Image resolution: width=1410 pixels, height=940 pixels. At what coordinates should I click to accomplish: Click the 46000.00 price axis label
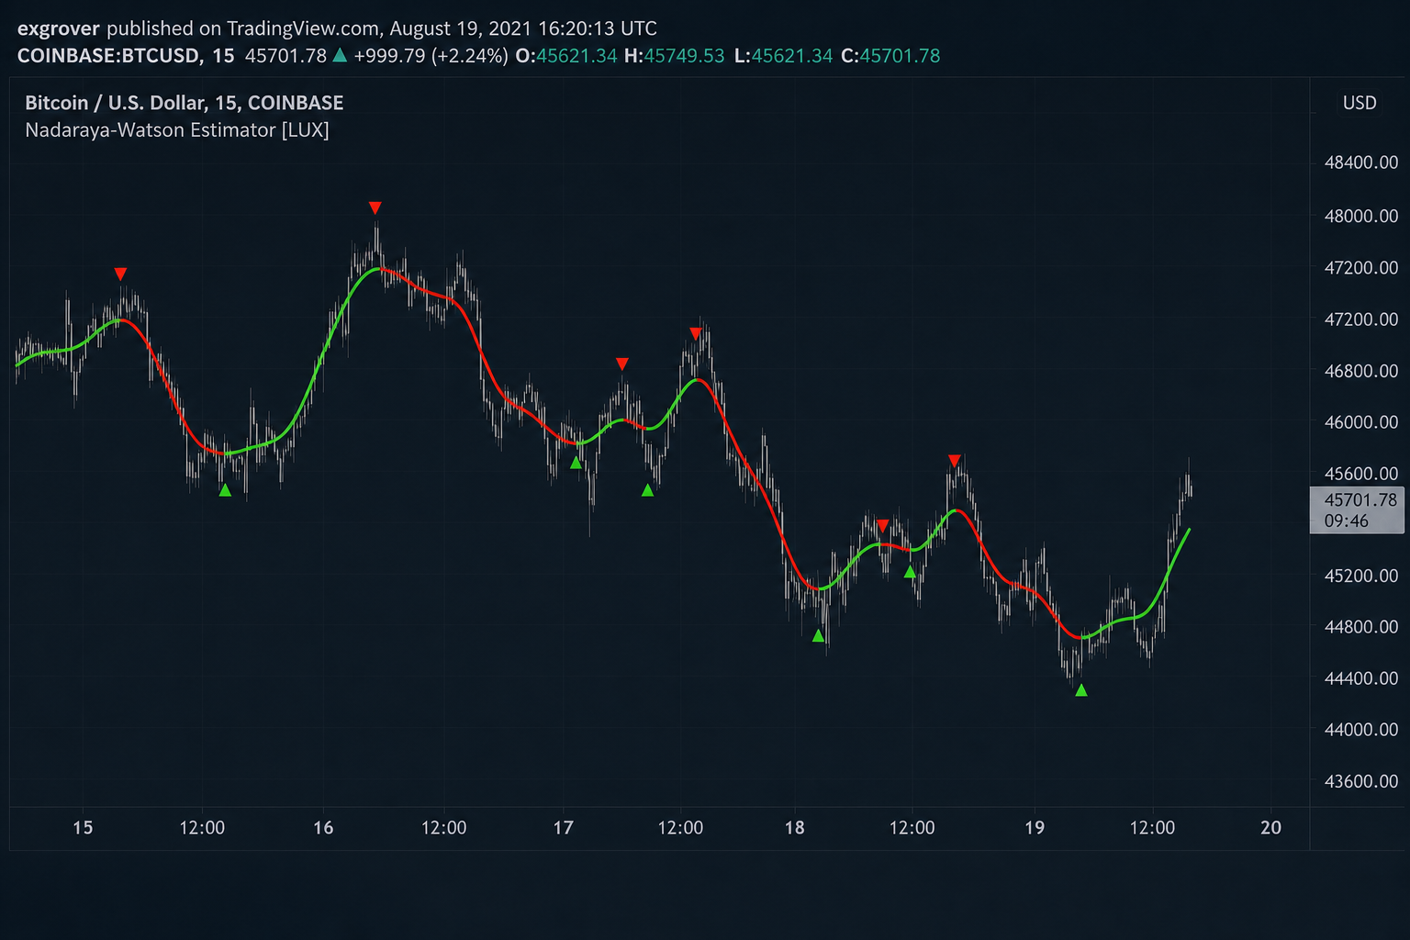[x=1361, y=422]
